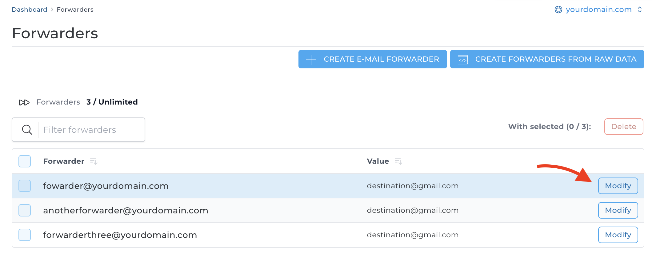The image size is (656, 260).
Task: Click the plus icon on Create E-mail Forwarder
Action: pyautogui.click(x=311, y=59)
